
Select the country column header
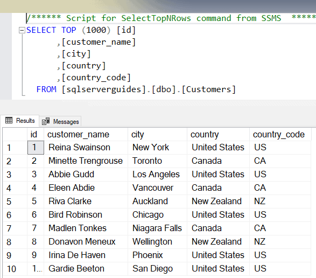(218, 134)
